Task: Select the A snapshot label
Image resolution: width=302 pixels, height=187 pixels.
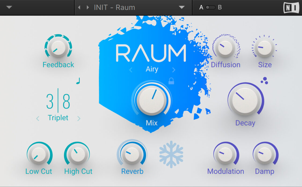Action: tap(201, 7)
